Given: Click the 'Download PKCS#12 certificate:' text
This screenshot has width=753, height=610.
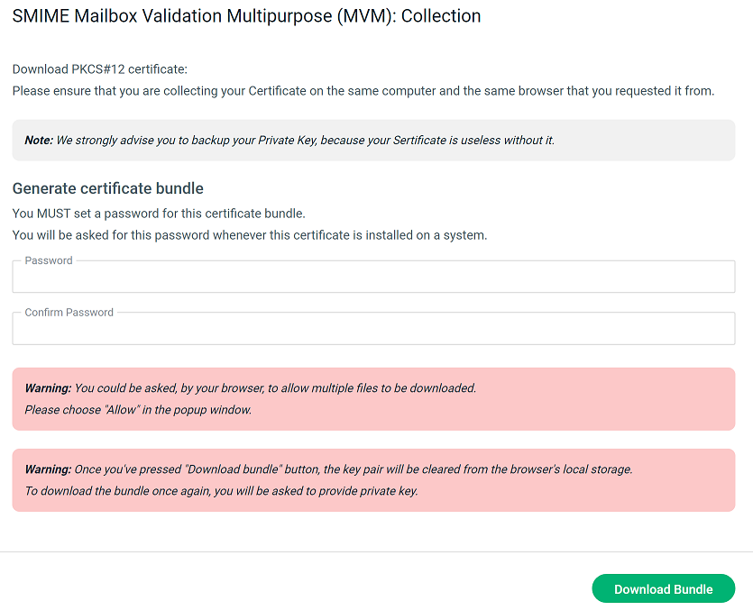Looking at the screenshot, I should click(x=100, y=69).
